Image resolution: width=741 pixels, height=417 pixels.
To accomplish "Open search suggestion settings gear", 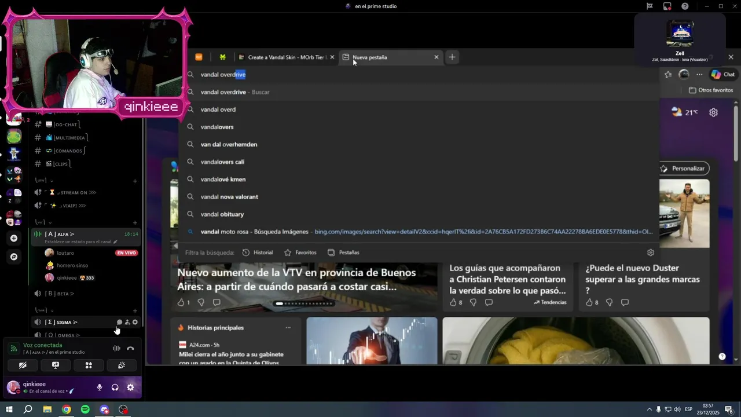I will click(650, 253).
